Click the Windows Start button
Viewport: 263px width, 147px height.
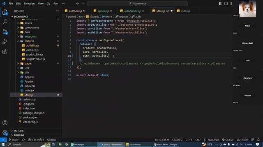[3, 144]
